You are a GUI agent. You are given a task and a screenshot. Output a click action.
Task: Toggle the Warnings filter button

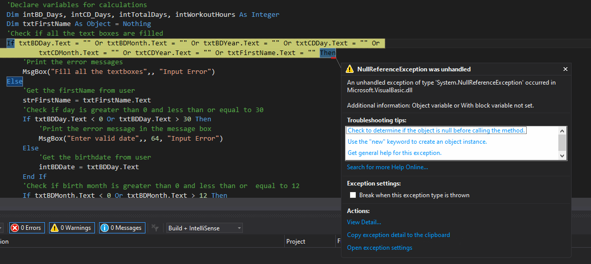[x=71, y=228]
